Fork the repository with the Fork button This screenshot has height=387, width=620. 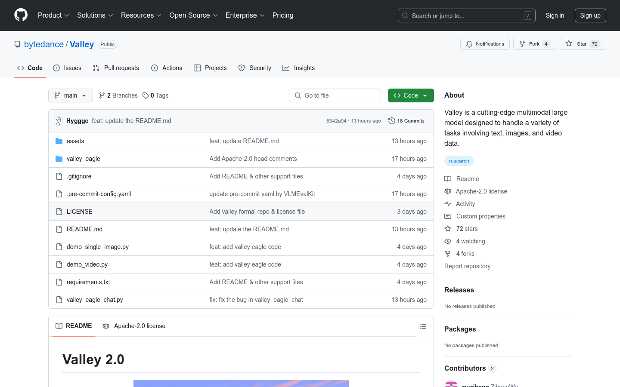pos(534,44)
